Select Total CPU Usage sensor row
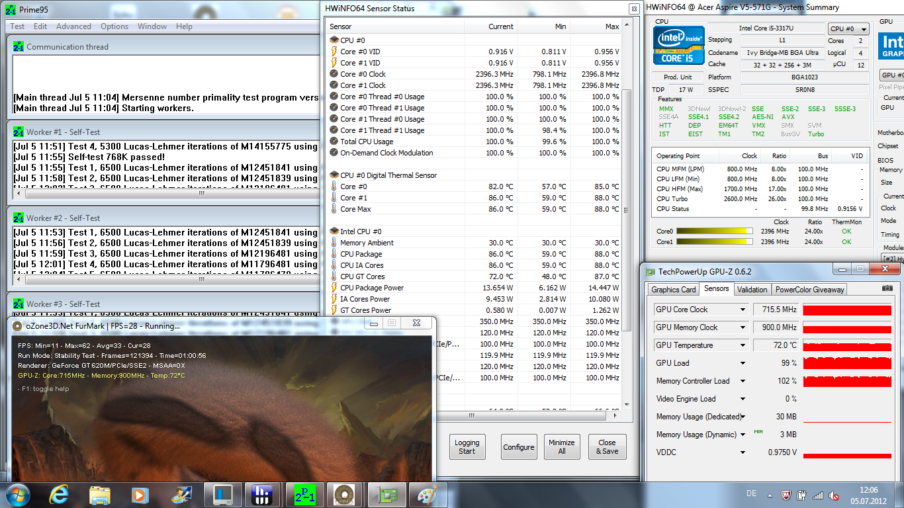The height and width of the screenshot is (508, 904). click(475, 142)
